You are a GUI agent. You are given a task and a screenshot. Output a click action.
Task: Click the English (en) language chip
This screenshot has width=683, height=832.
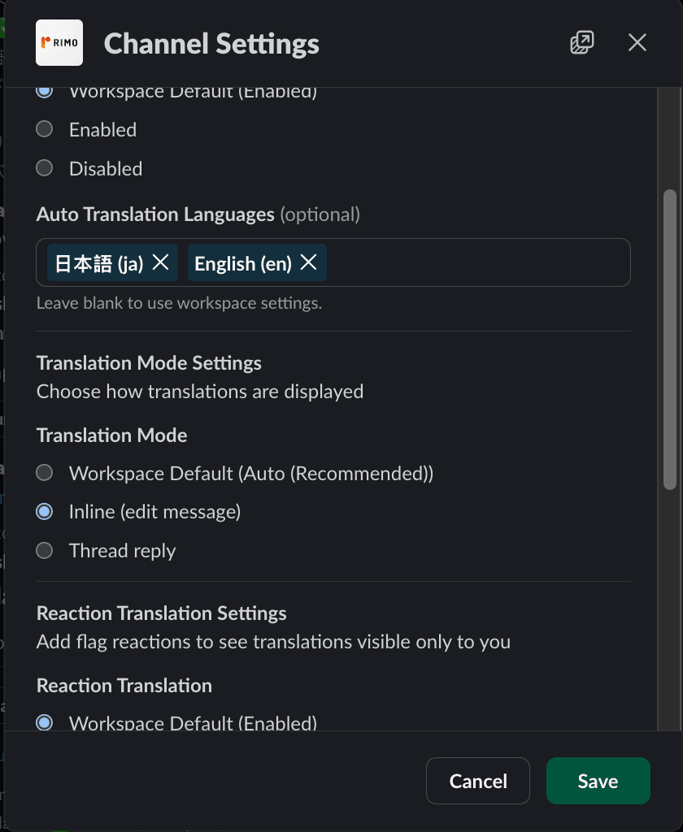click(x=244, y=262)
